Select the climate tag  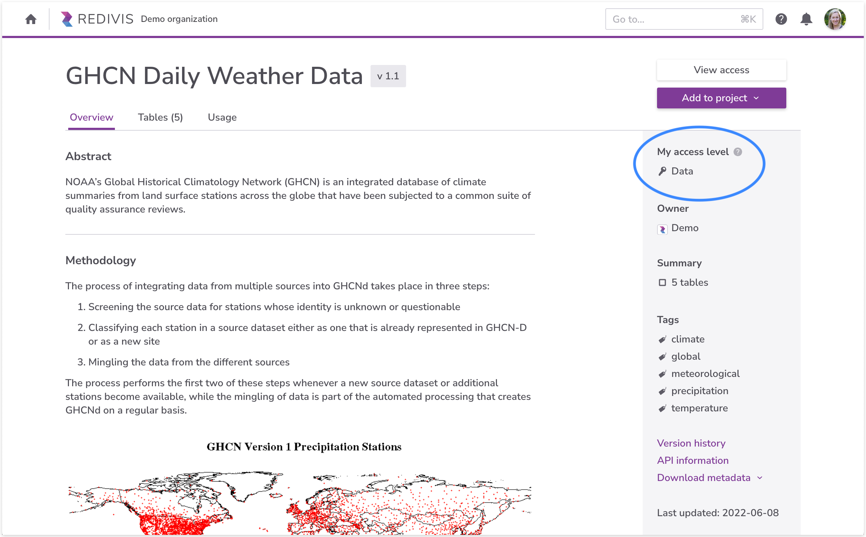click(x=688, y=339)
